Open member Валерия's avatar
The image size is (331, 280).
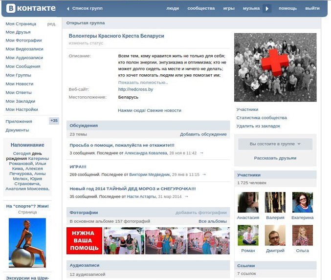point(275,202)
